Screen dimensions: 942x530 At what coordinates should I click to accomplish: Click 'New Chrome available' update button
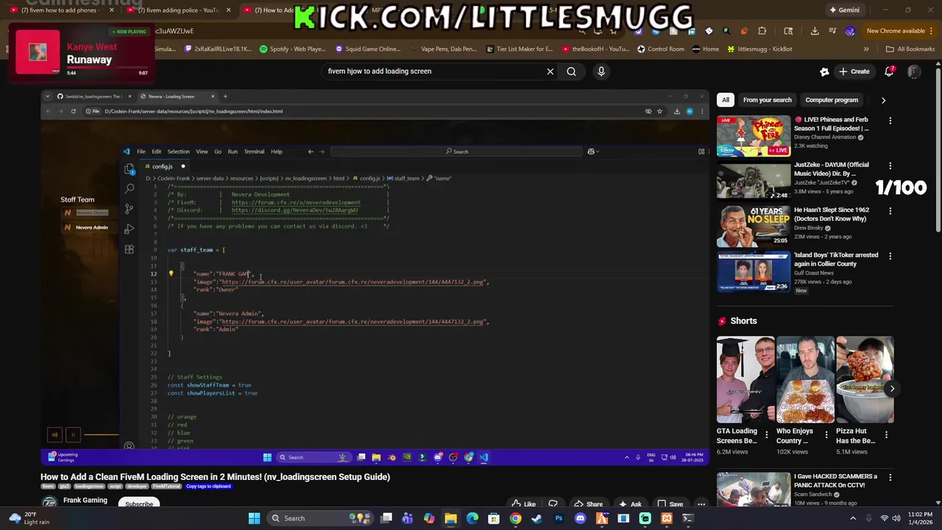(895, 31)
